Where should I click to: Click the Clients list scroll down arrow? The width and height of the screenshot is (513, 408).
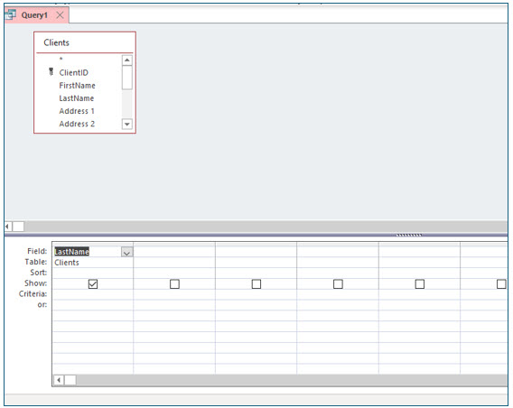[x=127, y=124]
